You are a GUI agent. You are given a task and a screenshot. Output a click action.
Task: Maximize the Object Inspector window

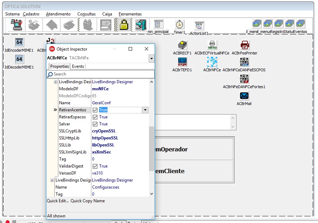[x=130, y=49]
